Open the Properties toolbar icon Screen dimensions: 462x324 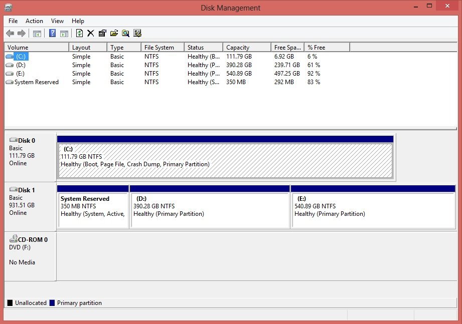102,33
